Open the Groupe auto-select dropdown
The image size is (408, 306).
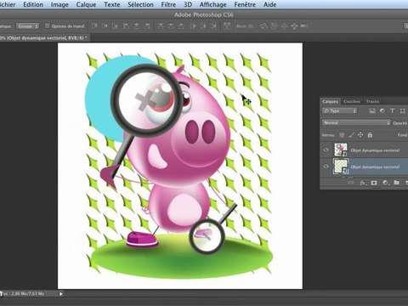point(28,26)
